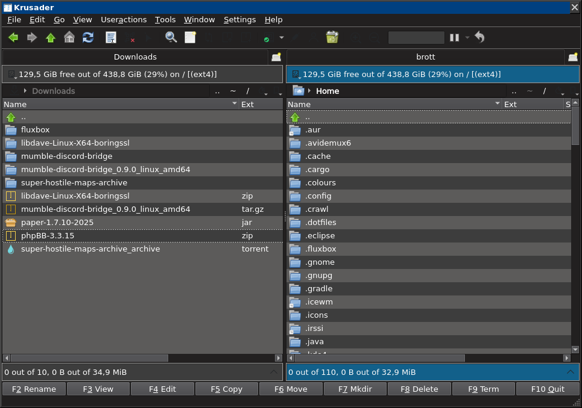Viewport: 582px width, 408px height.
Task: Reload panel with blue refresh icon
Action: [88, 37]
